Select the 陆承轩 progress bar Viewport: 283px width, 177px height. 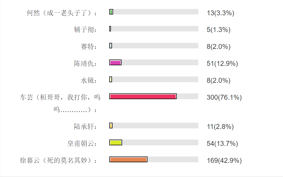(111, 126)
